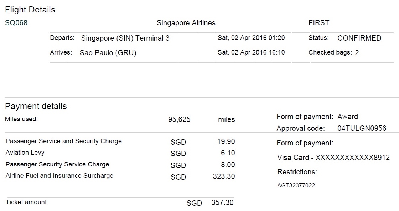
Task: Click departure time Sat, 02 Apr 2016 01:20
Action: click(x=251, y=38)
